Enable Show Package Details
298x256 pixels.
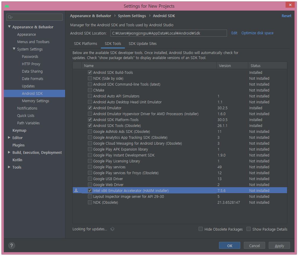pyautogui.click(x=248, y=229)
